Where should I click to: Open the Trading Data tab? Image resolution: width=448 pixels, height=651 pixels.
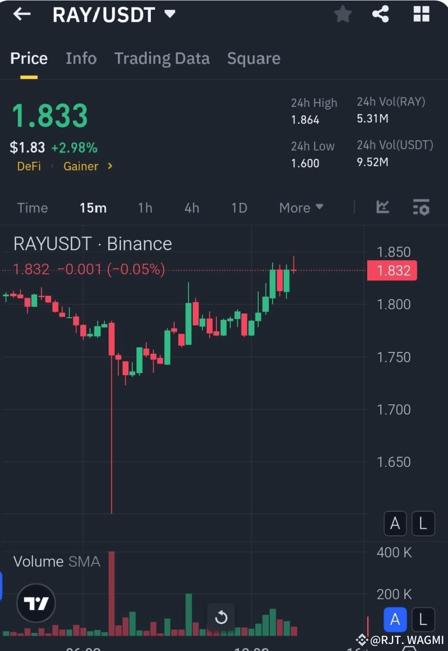tap(162, 58)
